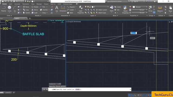Click the Group tool

coord(150,9)
